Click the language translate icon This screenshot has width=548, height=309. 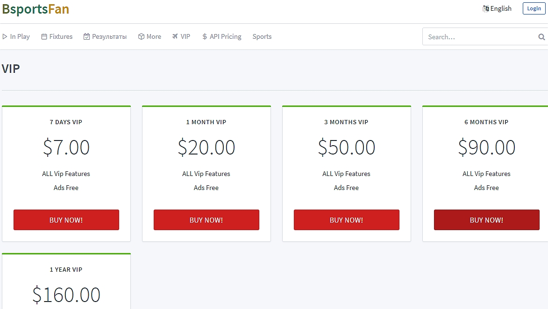[485, 8]
